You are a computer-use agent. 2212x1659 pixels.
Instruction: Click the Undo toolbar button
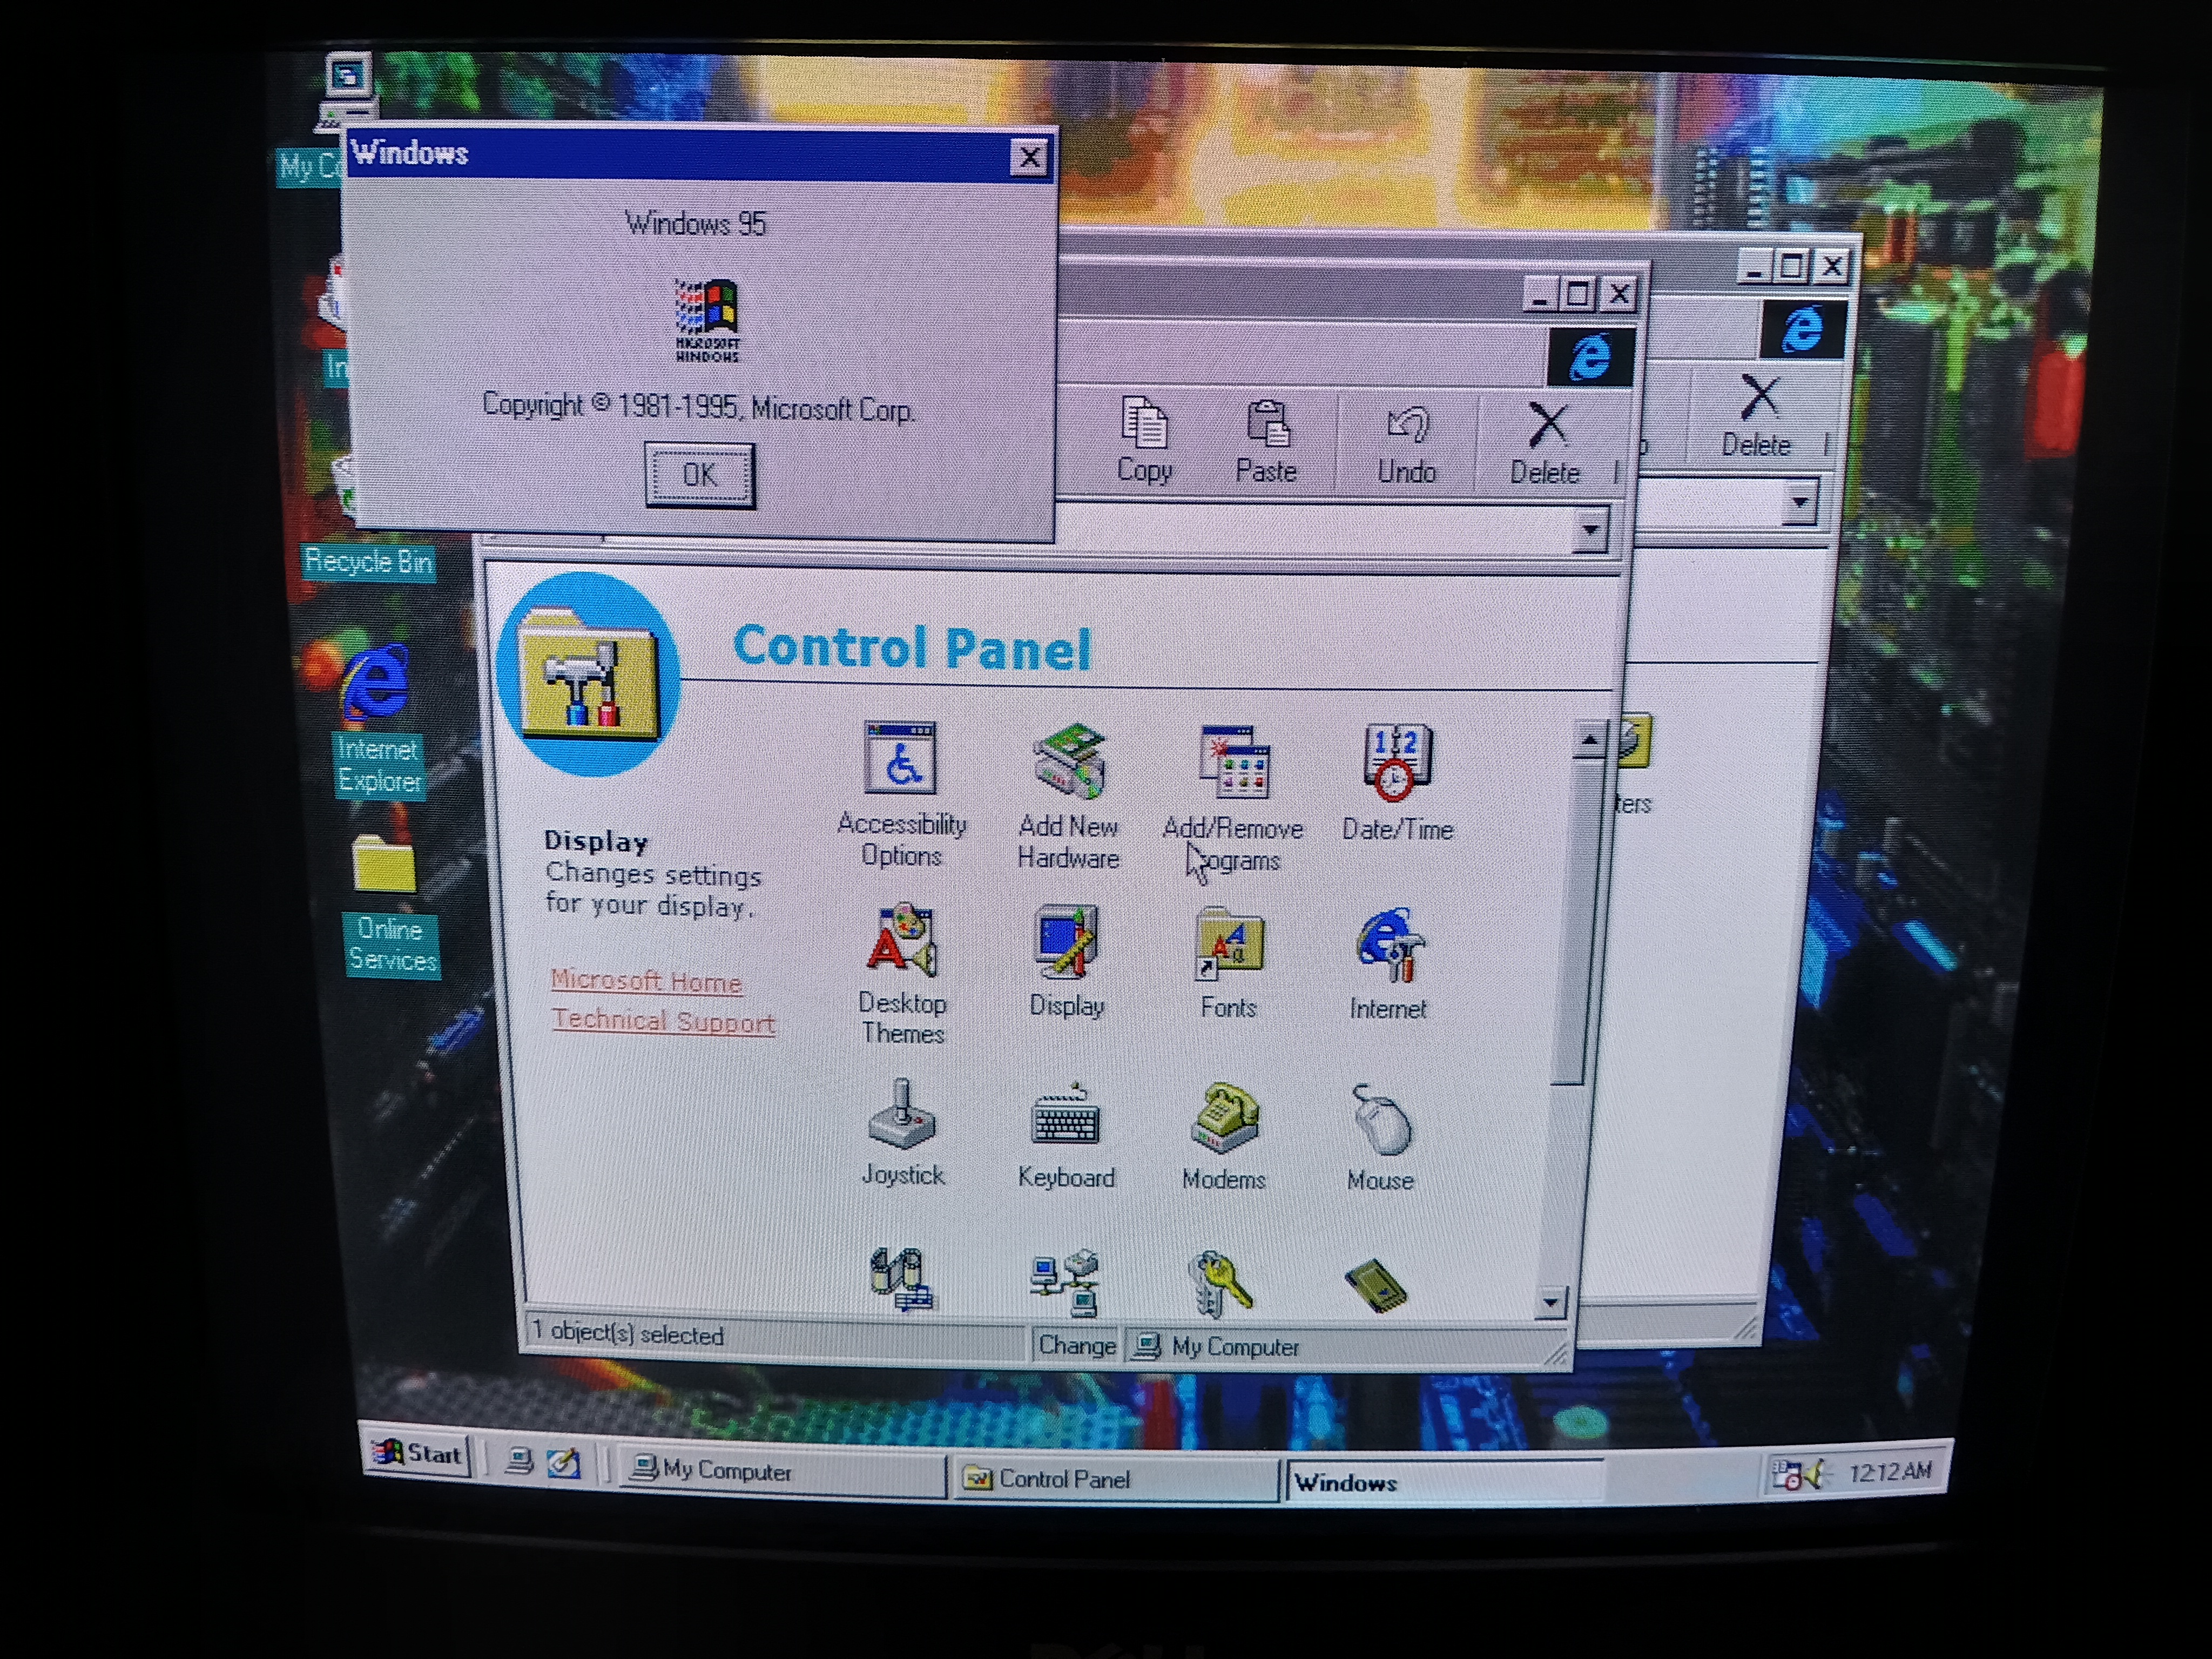click(1407, 443)
